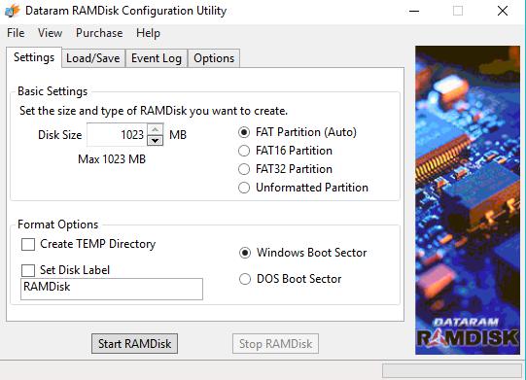Screen dimensions: 526x380
Task: Click the Dataram app icon in title bar
Action: coord(13,11)
